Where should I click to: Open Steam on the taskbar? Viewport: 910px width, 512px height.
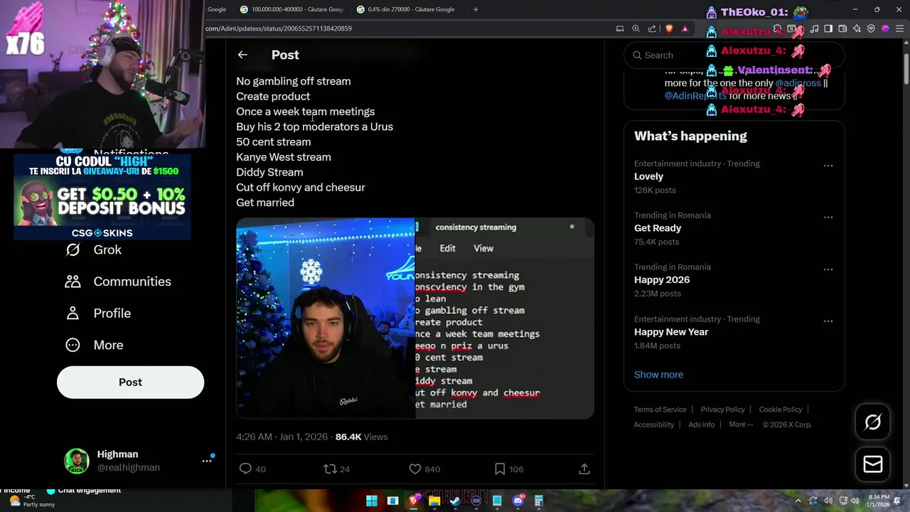click(x=455, y=501)
